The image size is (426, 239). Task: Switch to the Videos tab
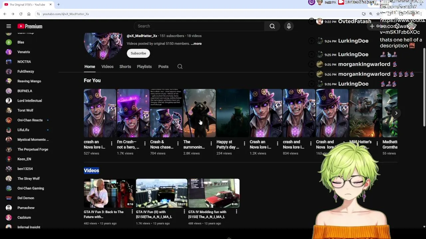(107, 67)
